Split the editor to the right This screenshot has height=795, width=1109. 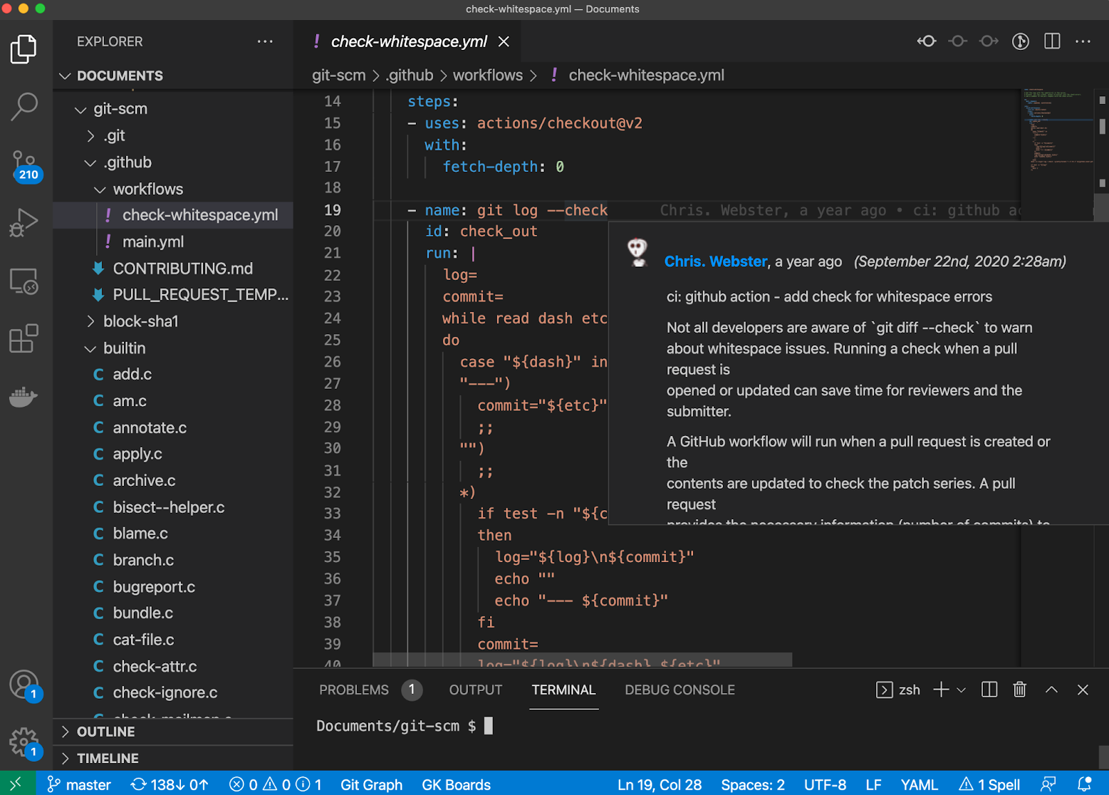coord(1051,42)
